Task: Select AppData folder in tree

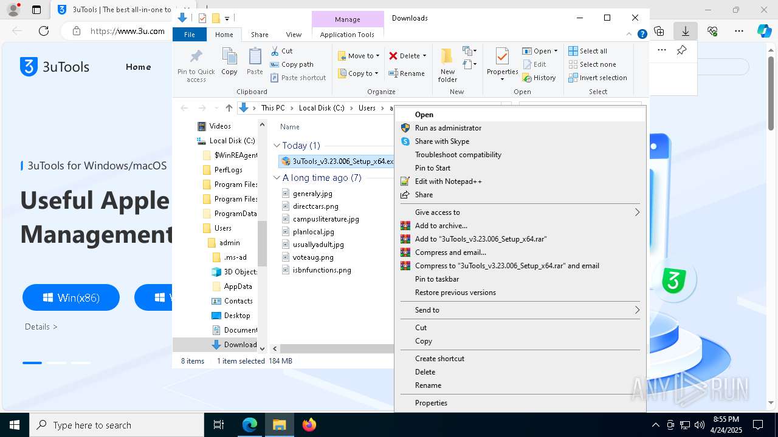Action: click(x=238, y=286)
